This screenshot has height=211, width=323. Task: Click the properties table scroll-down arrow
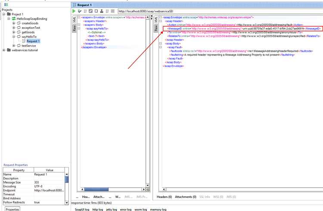click(x=66, y=203)
